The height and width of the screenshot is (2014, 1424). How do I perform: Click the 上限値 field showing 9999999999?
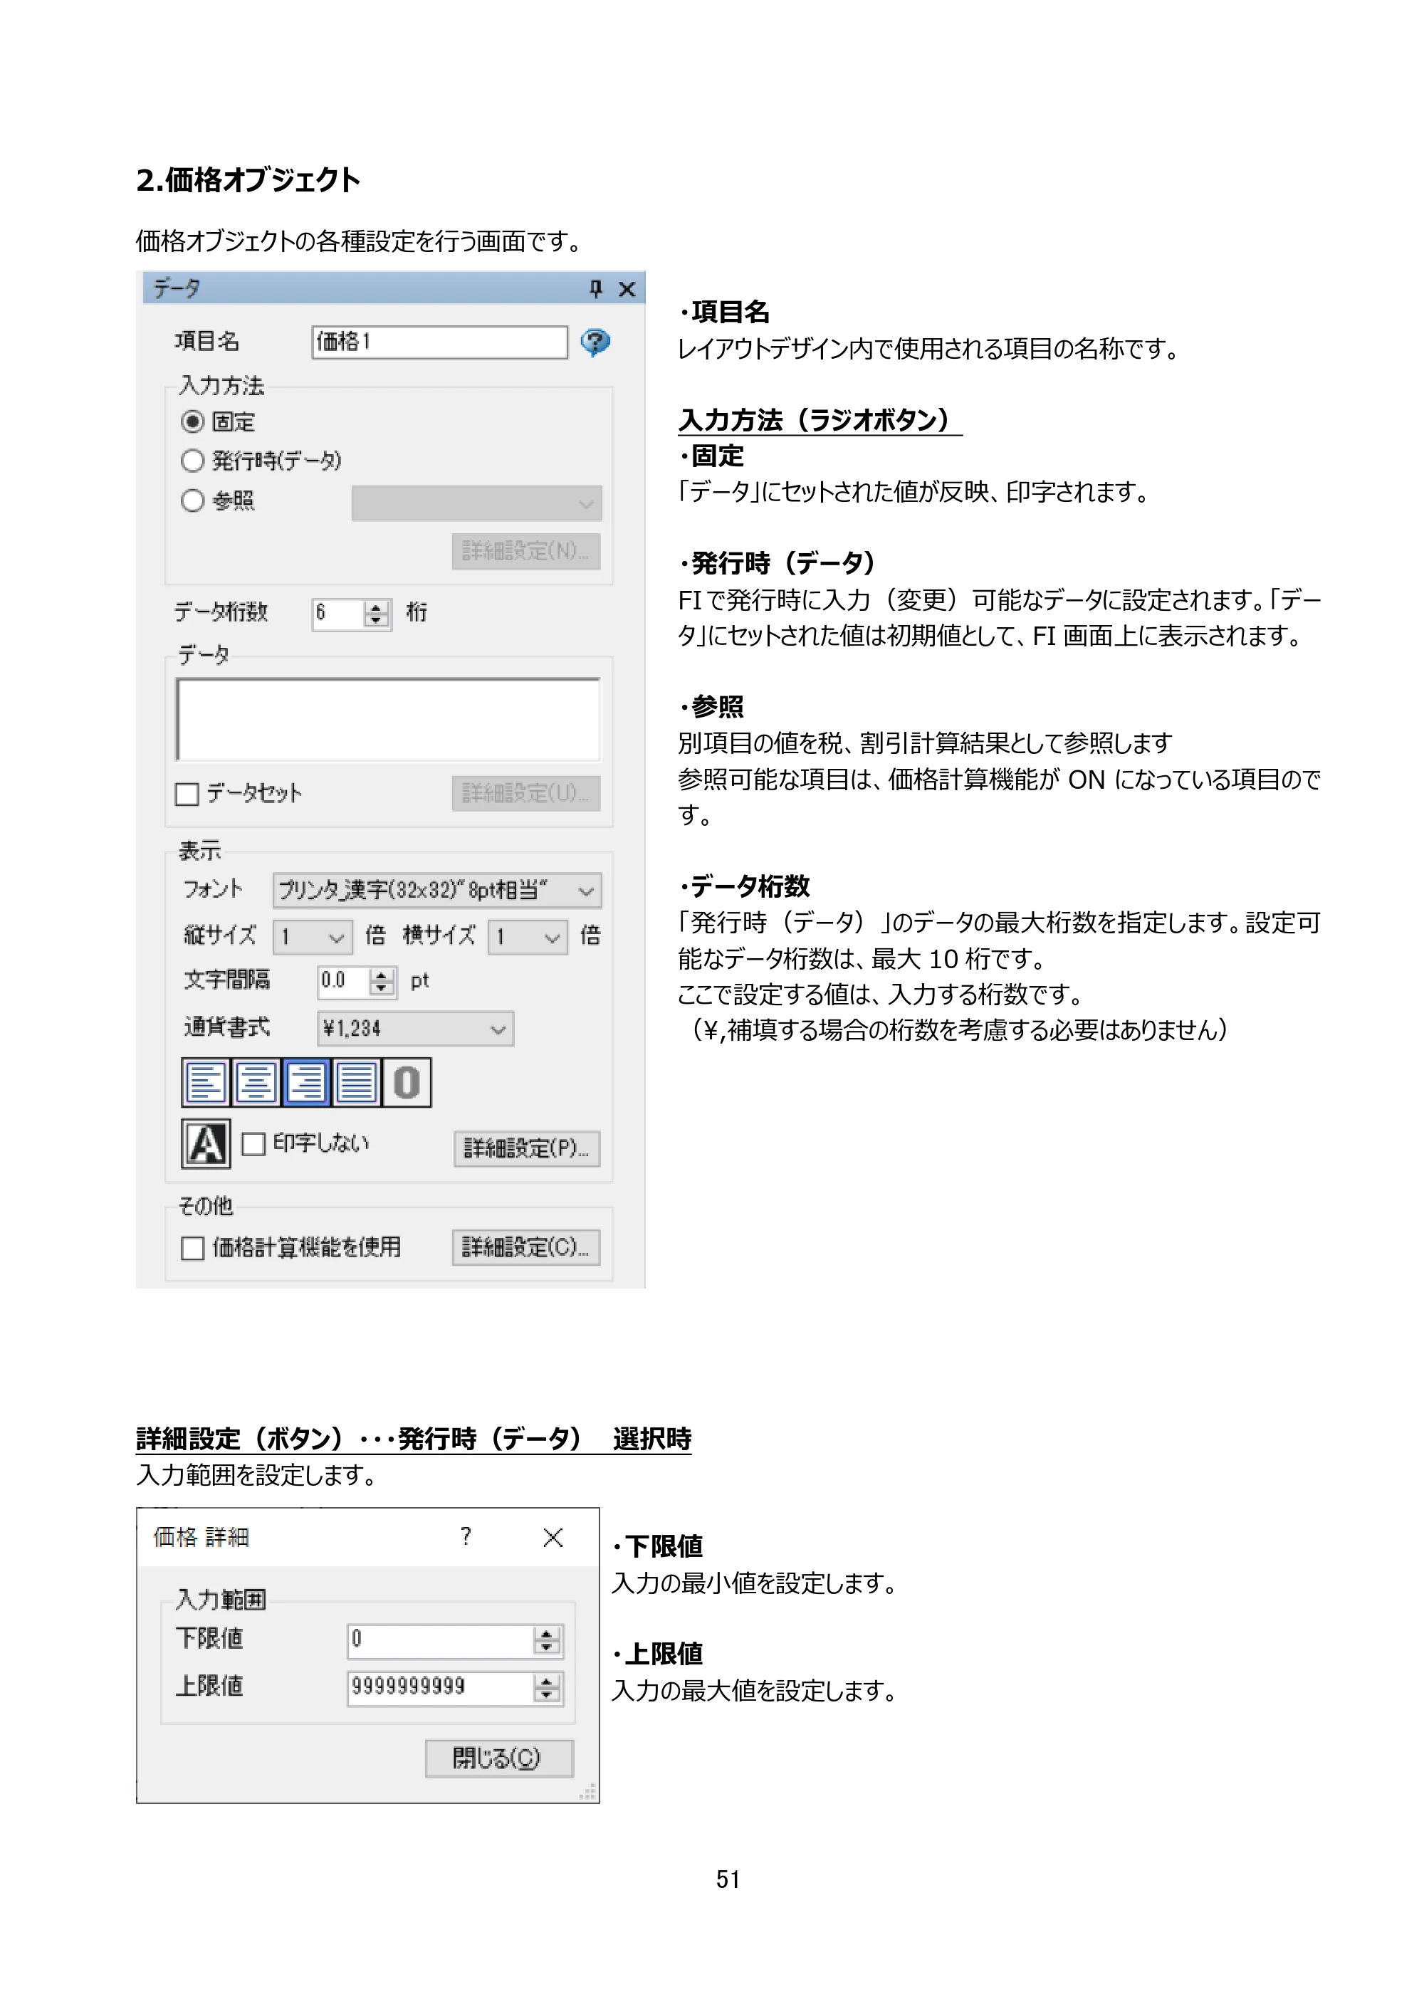439,1688
